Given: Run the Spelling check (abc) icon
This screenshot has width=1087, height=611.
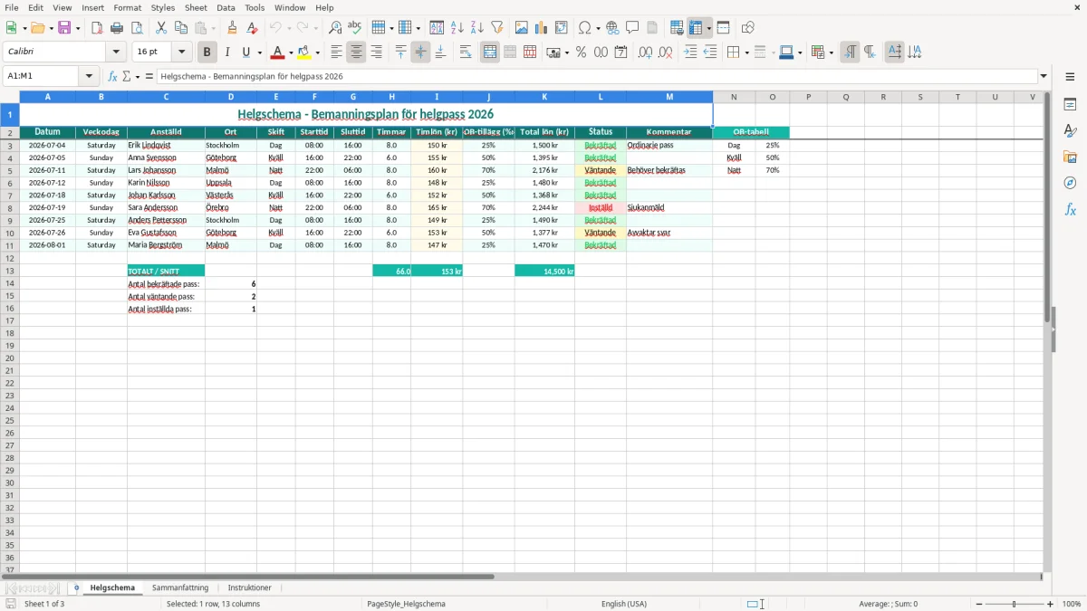Looking at the screenshot, I should [355, 28].
